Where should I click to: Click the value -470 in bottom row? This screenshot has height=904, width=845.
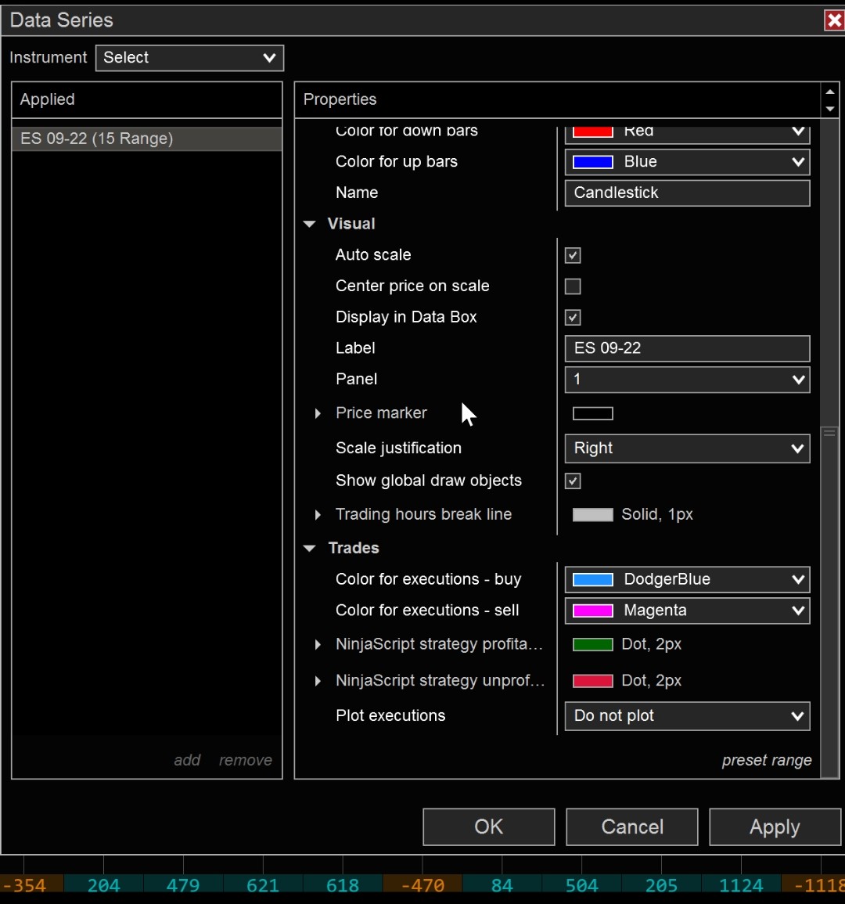(x=422, y=885)
